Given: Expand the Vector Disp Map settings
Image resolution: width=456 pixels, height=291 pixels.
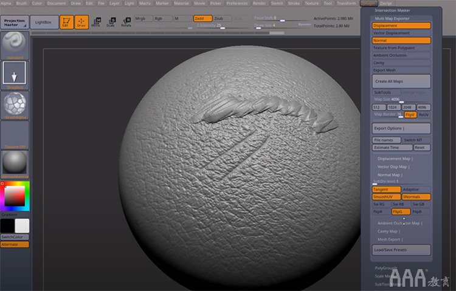Looking at the screenshot, I should 393,167.
